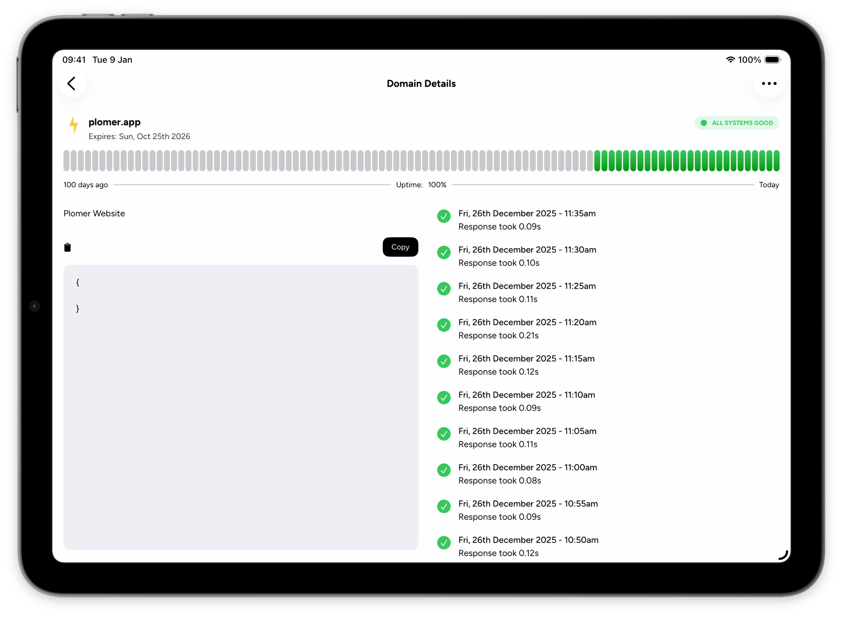Click the green check for 10:50am entry
Image resolution: width=843 pixels, height=618 pixels.
(x=444, y=543)
